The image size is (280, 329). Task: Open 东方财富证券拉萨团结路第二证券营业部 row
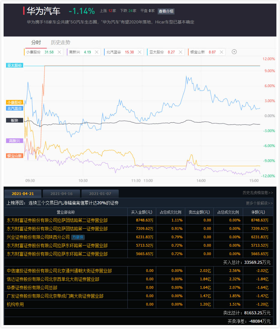pyautogui.click(x=139, y=220)
